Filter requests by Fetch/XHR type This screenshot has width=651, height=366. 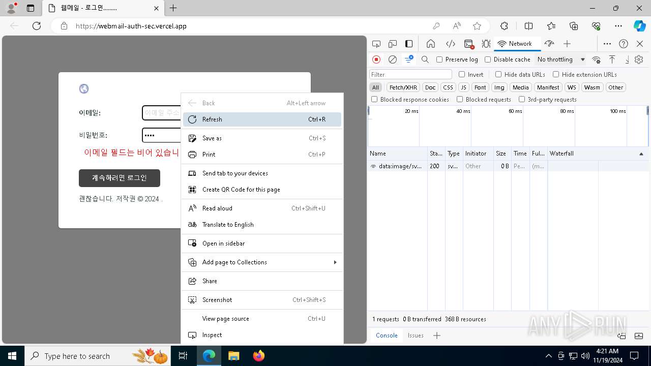[x=403, y=87]
